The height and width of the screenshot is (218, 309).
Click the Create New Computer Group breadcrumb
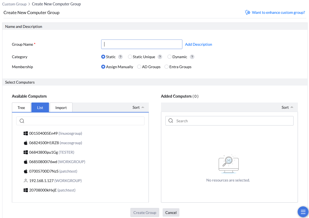click(x=56, y=4)
